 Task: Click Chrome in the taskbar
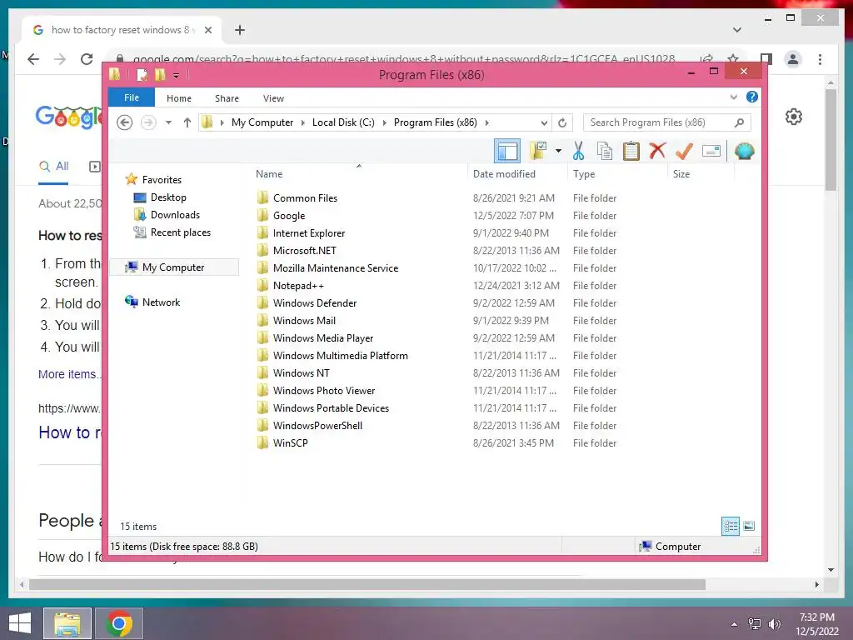click(x=119, y=623)
